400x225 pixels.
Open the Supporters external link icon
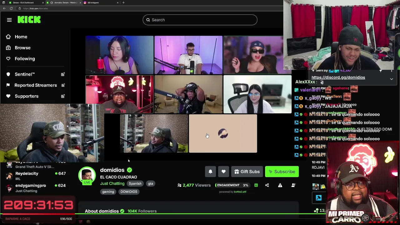(63, 96)
